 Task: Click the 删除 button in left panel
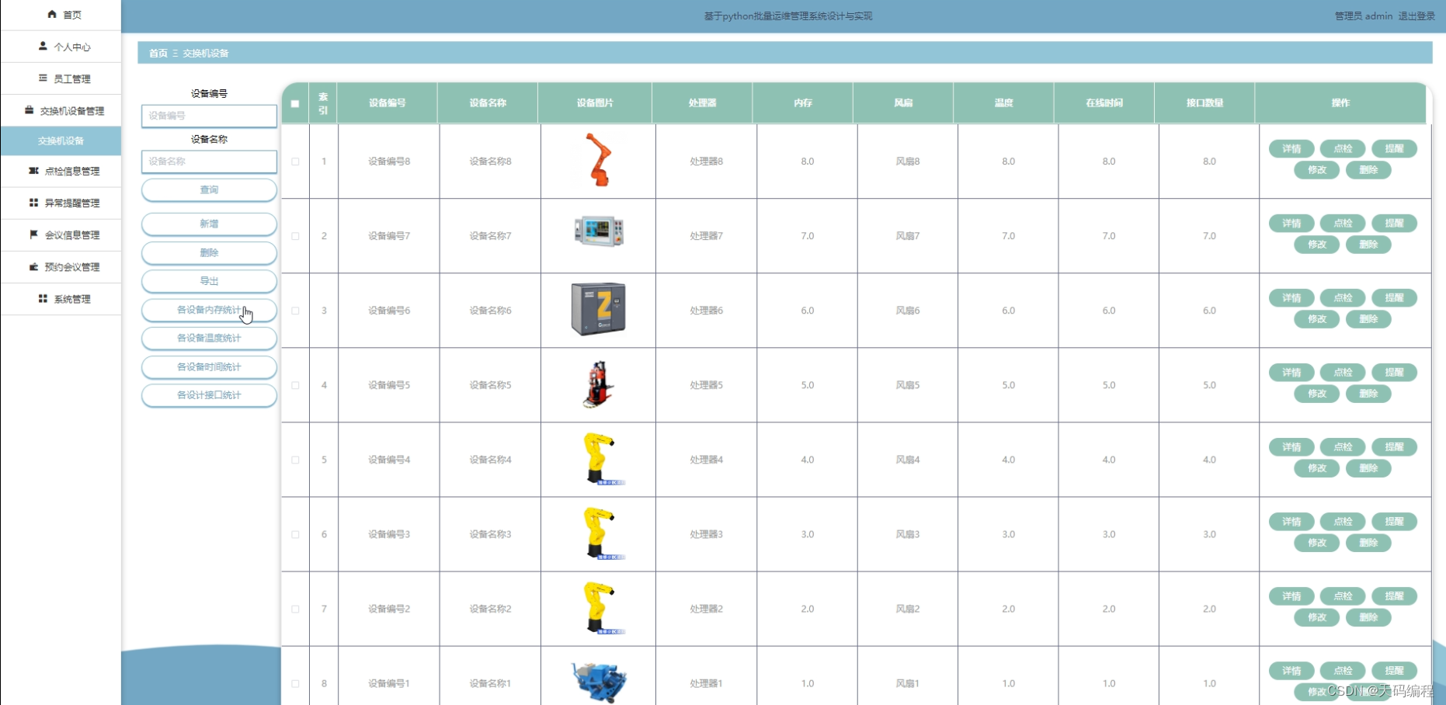(x=209, y=252)
